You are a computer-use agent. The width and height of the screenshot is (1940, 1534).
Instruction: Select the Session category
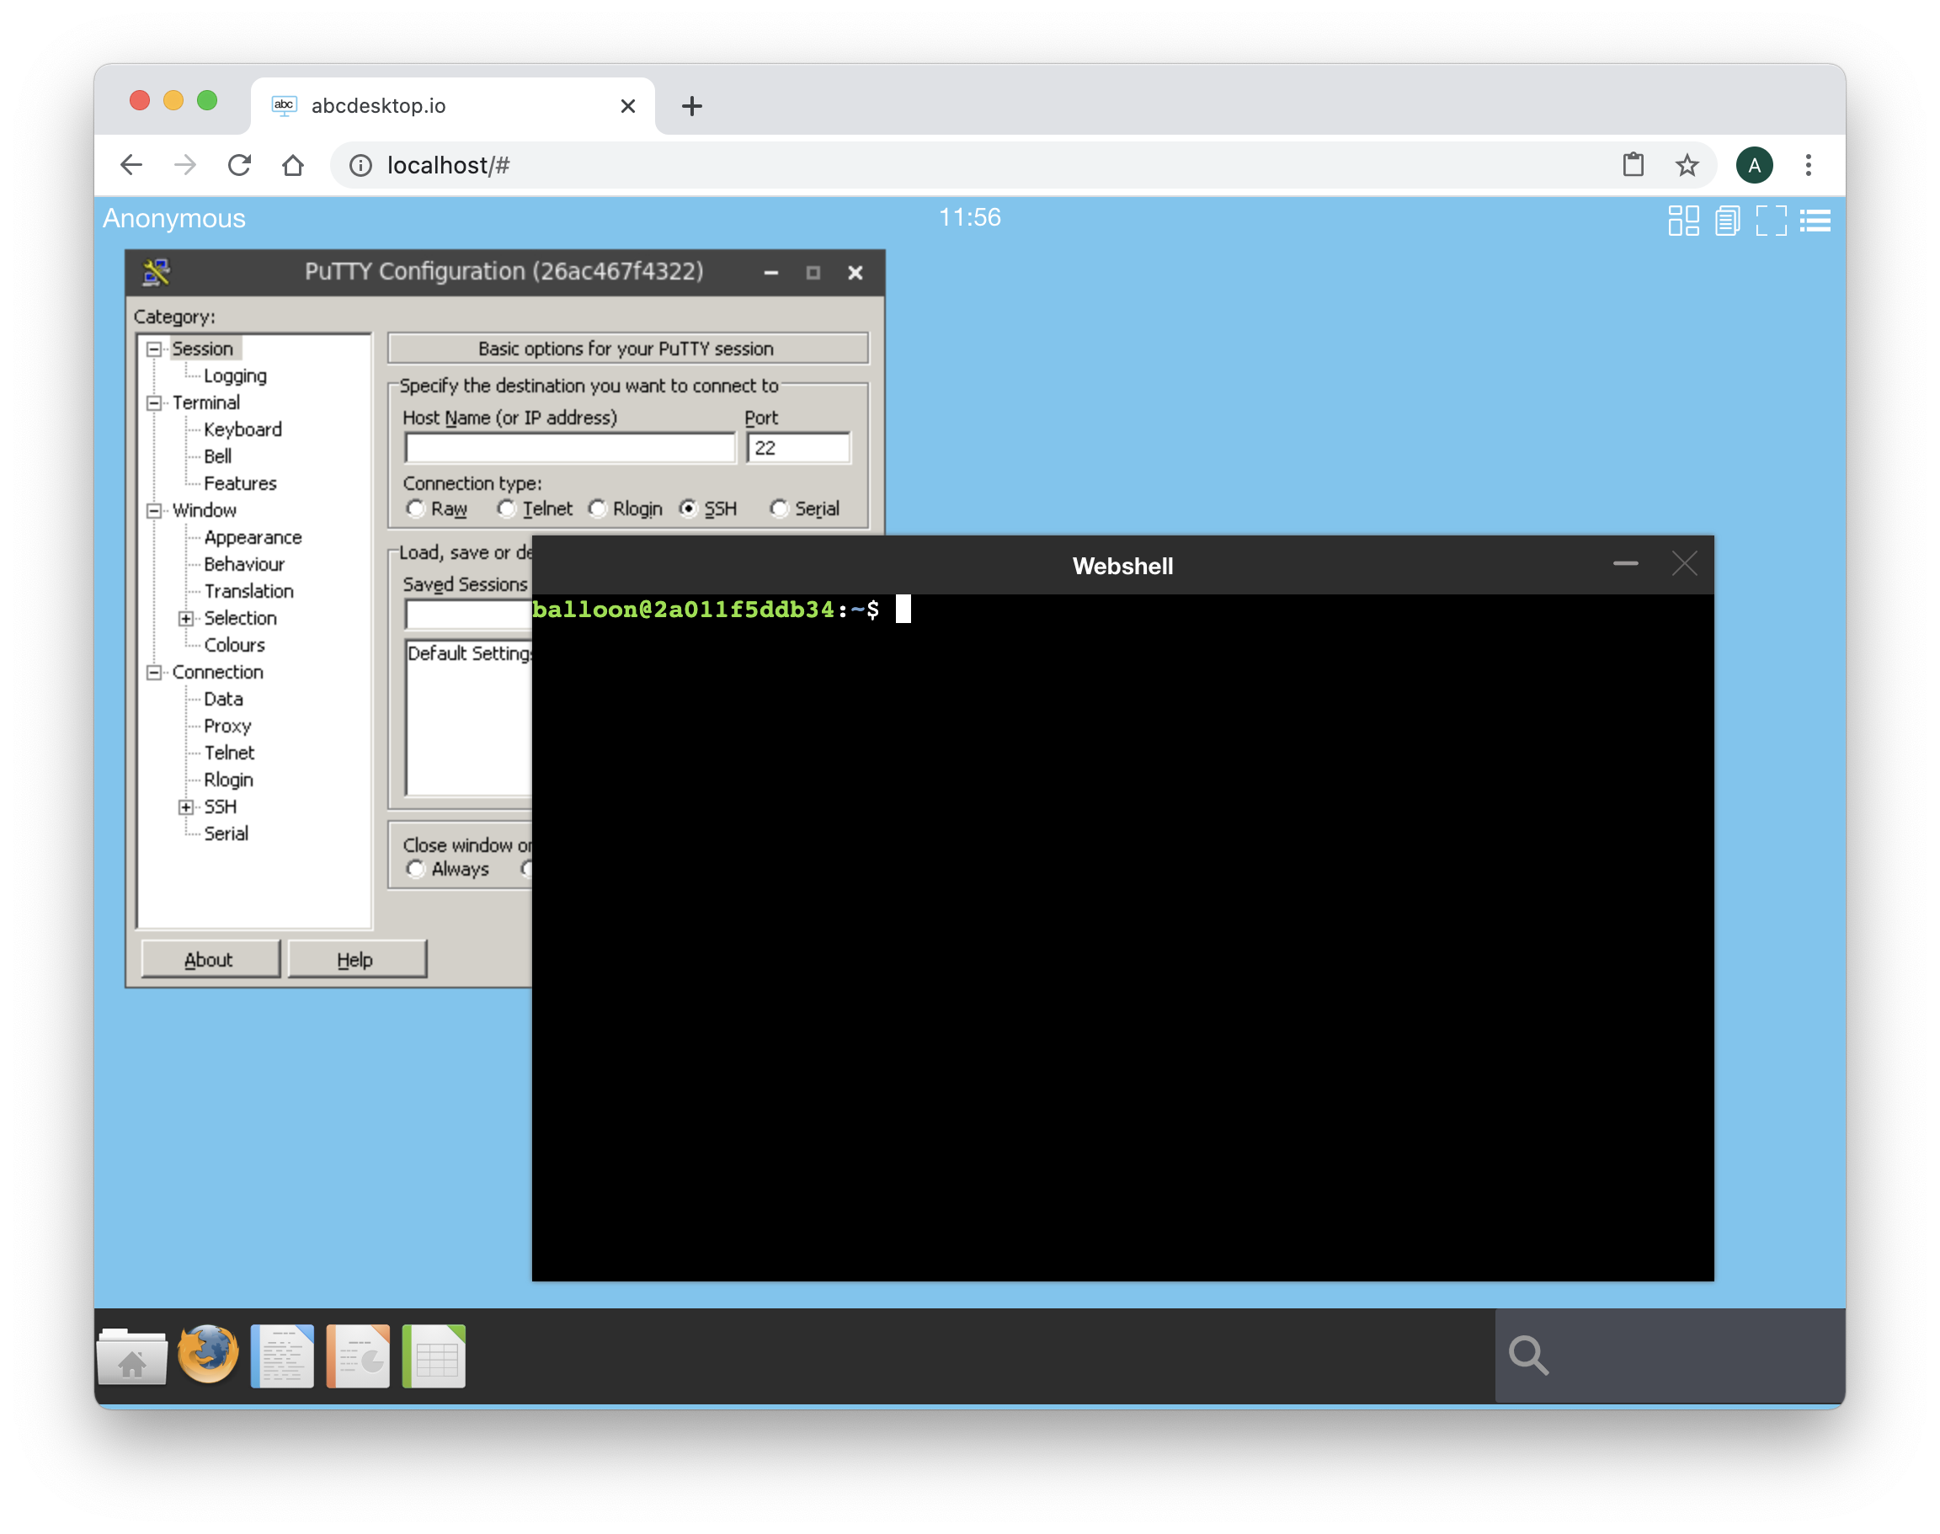click(203, 349)
